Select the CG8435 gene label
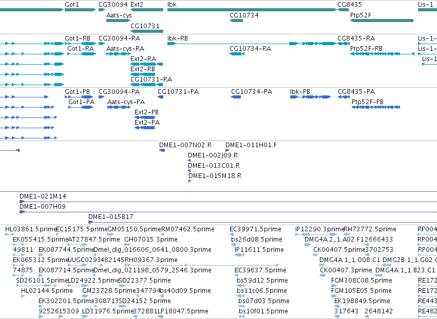 tap(350, 5)
